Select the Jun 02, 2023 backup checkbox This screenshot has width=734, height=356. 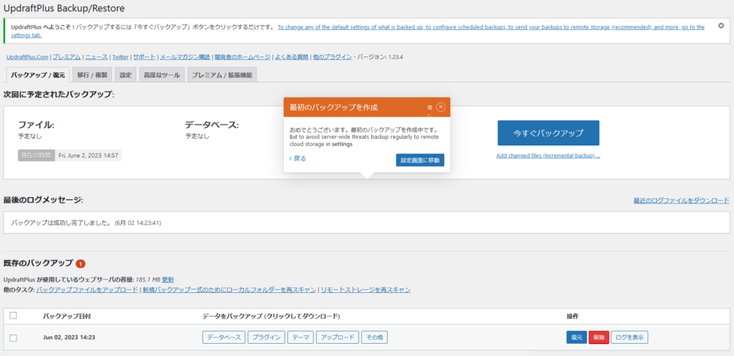(13, 337)
